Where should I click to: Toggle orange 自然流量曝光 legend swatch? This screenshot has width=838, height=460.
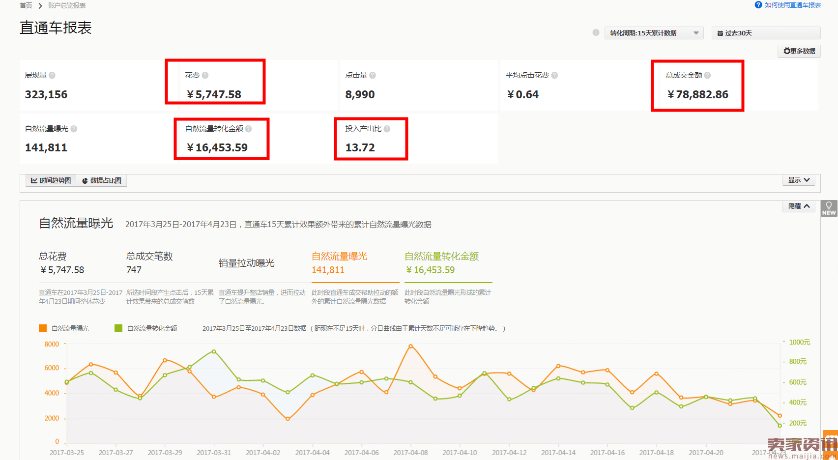(43, 328)
